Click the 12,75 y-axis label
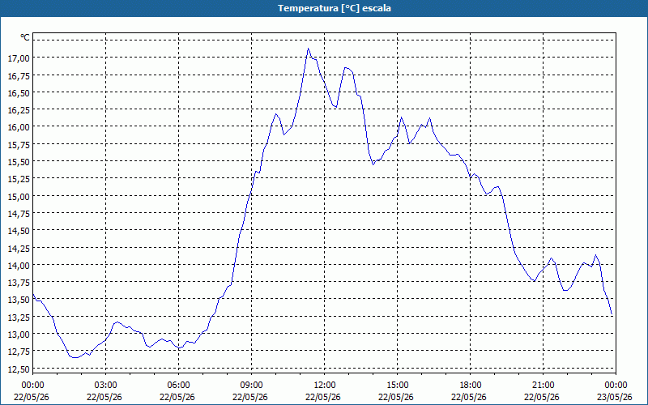 click(19, 352)
